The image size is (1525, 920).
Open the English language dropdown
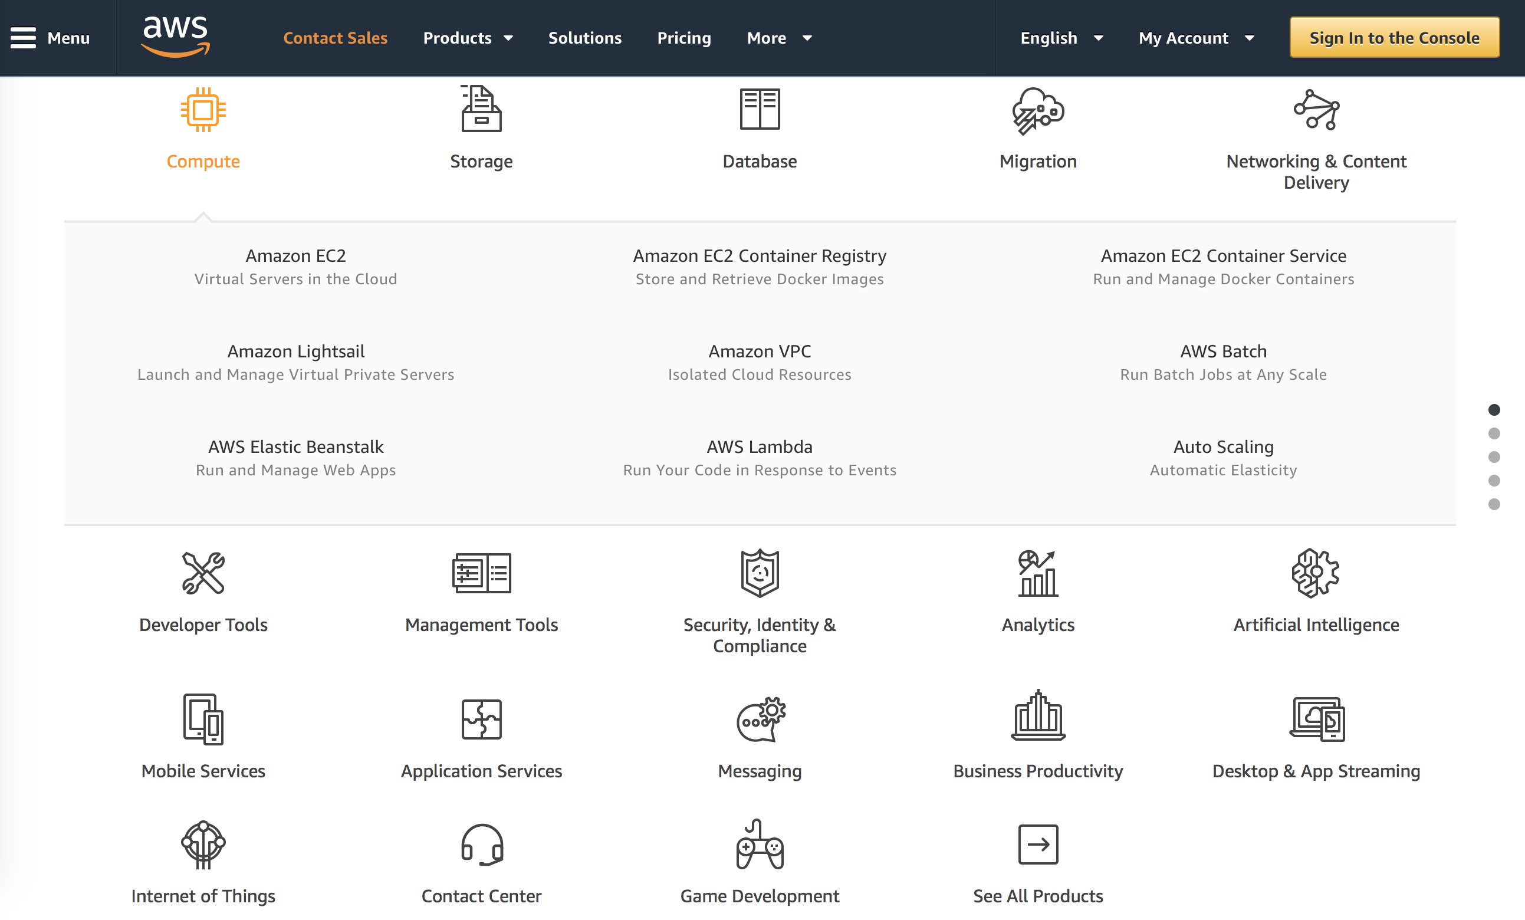pos(1061,38)
